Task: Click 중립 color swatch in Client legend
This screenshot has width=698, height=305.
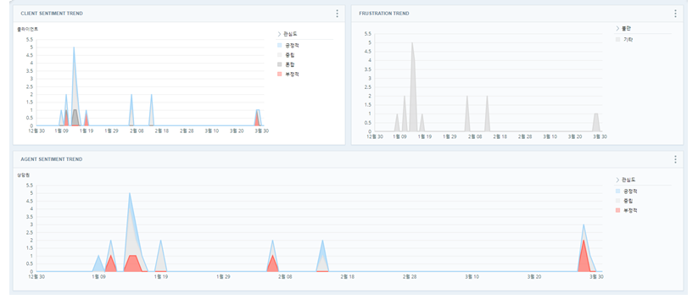Action: [279, 55]
